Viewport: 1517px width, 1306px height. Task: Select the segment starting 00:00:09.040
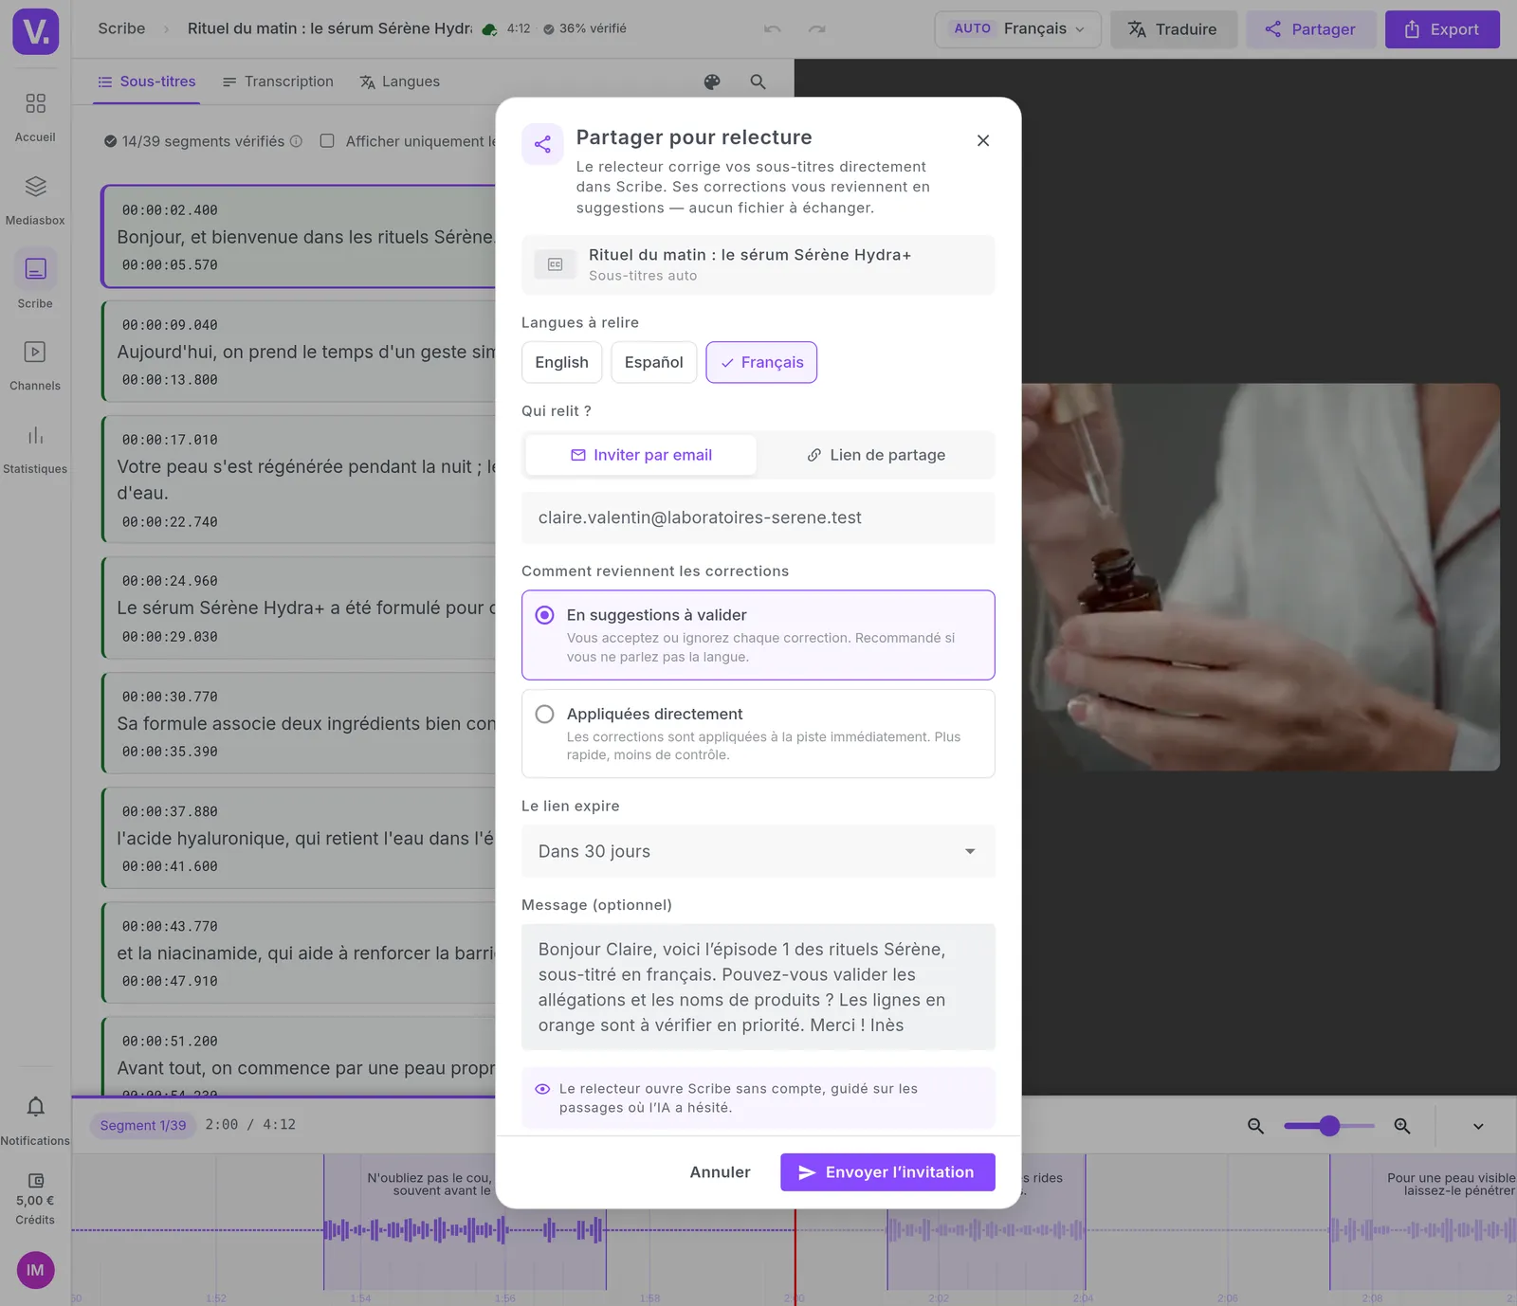(x=299, y=352)
